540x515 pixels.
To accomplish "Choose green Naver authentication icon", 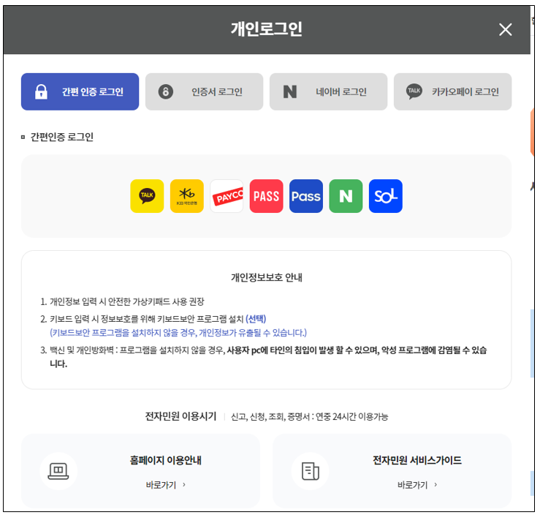I will (346, 196).
